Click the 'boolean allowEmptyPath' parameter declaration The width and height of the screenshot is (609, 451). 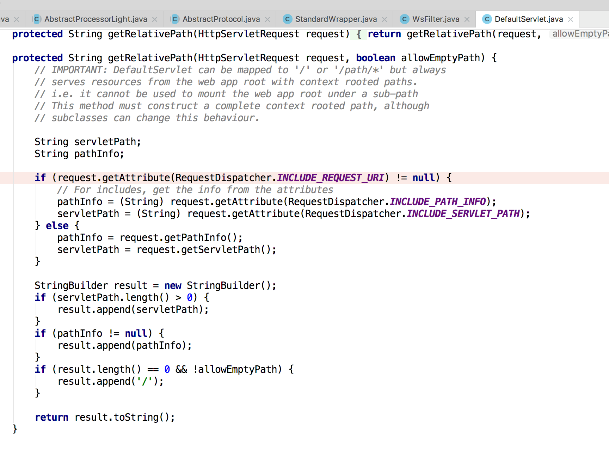pyautogui.click(x=418, y=58)
